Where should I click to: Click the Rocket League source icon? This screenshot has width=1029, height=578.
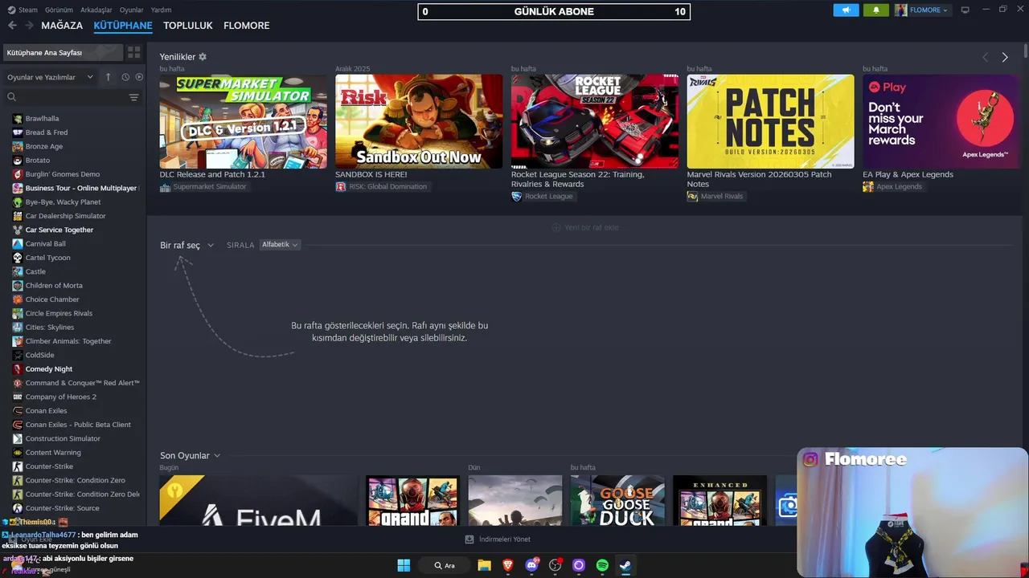(x=516, y=197)
